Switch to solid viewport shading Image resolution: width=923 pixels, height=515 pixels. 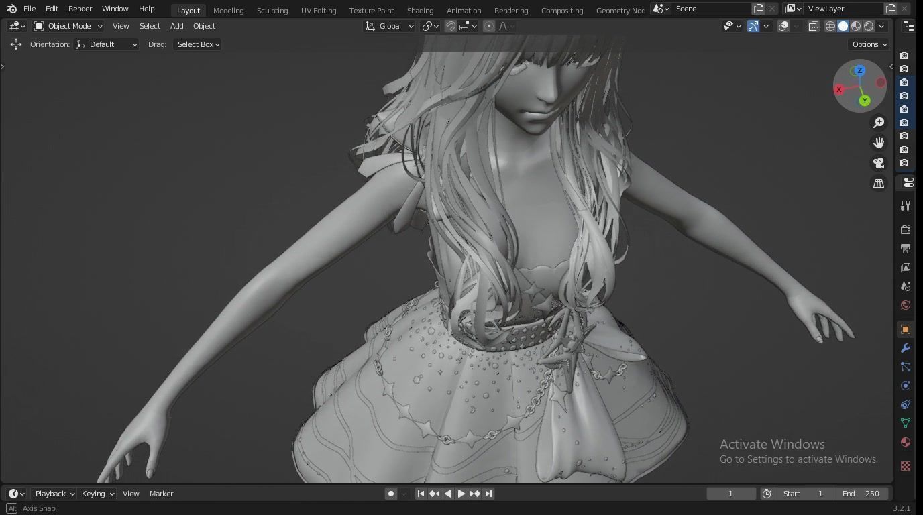[843, 26]
